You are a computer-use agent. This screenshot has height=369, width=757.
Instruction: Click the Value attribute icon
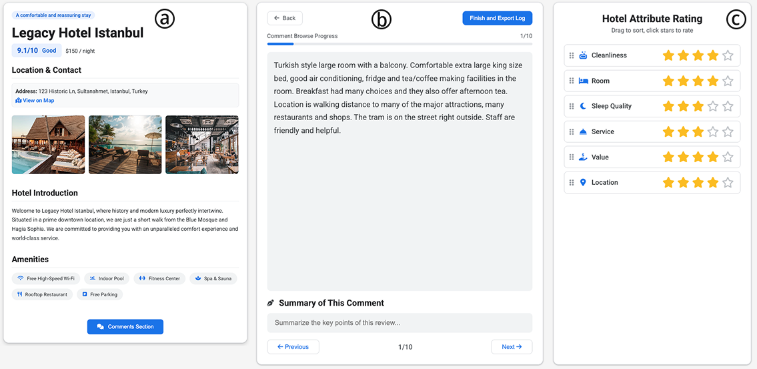pos(583,157)
